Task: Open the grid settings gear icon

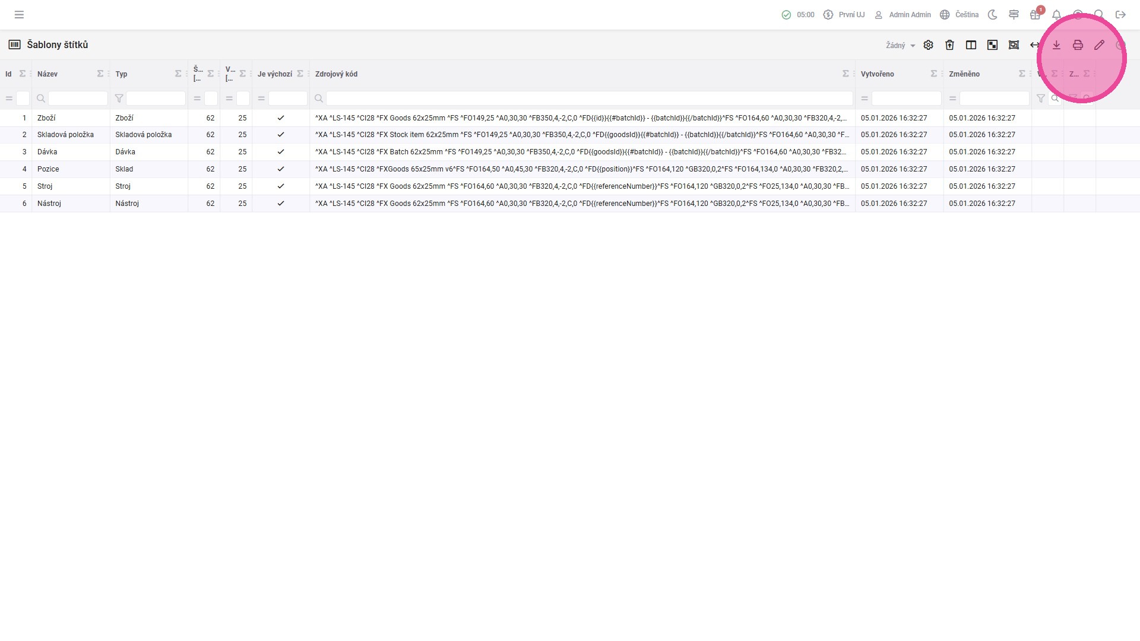Action: pyautogui.click(x=928, y=45)
